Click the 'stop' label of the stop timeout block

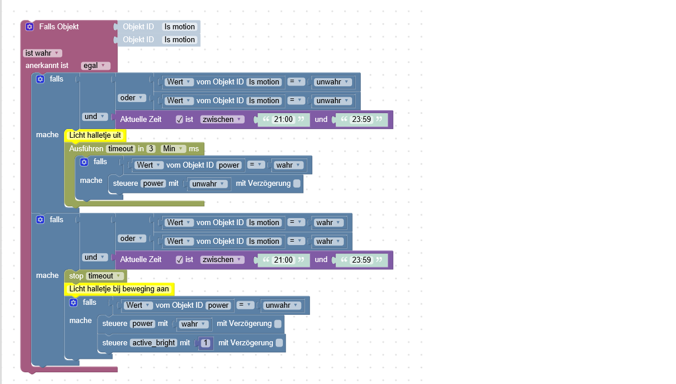(x=76, y=276)
